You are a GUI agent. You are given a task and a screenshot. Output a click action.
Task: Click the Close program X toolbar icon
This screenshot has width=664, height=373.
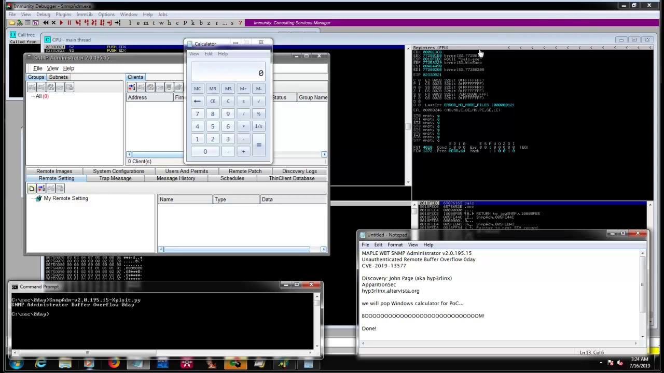point(53,23)
